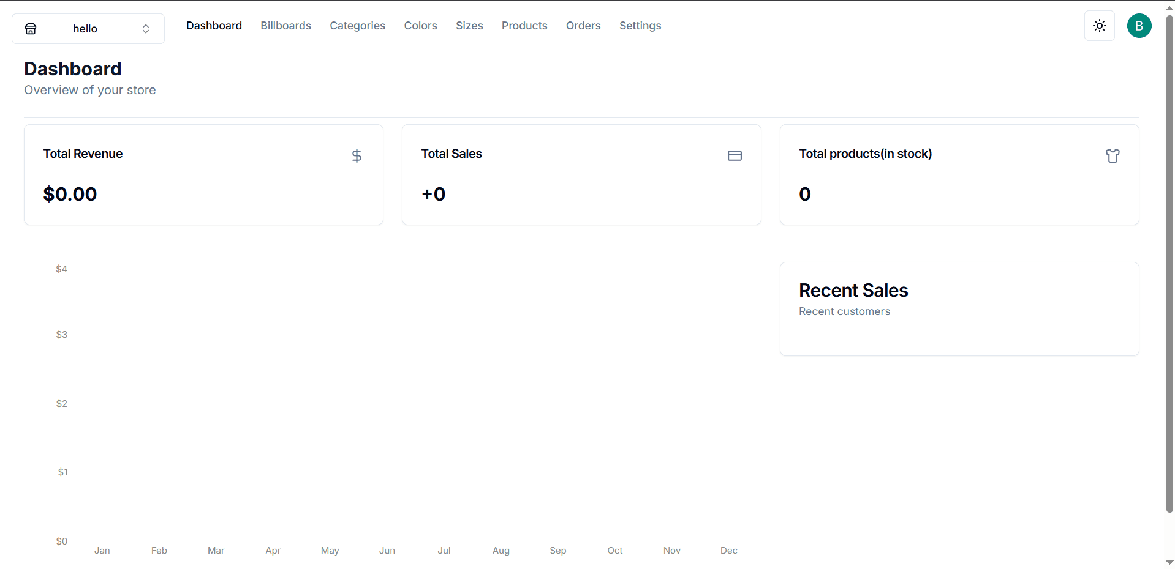This screenshot has width=1175, height=569.
Task: Click the $4 label on chart axis
Action: tap(61, 269)
